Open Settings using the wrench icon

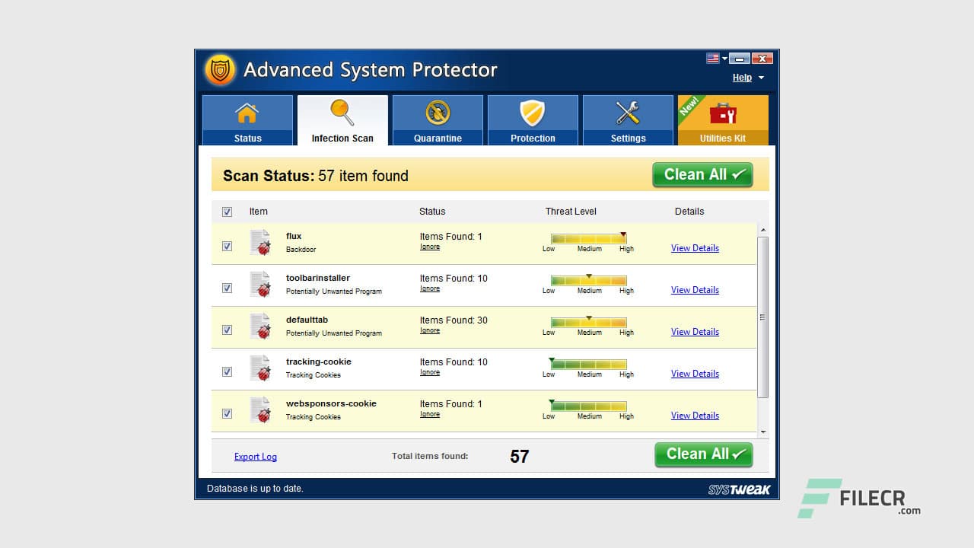point(628,113)
